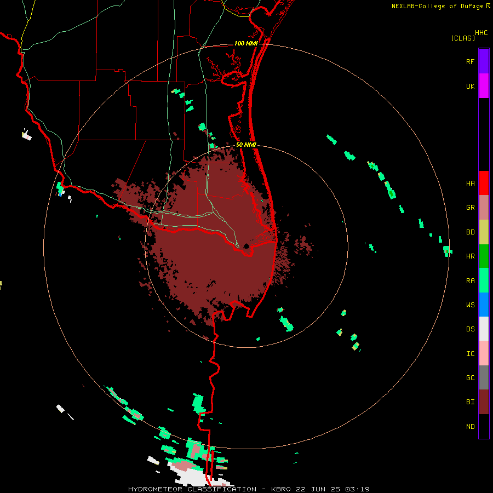Image resolution: width=493 pixels, height=493 pixels.
Task: Click the "50 NMI" range ring label
Action: [x=246, y=145]
